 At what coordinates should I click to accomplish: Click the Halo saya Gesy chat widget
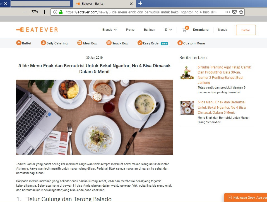pos(246,198)
